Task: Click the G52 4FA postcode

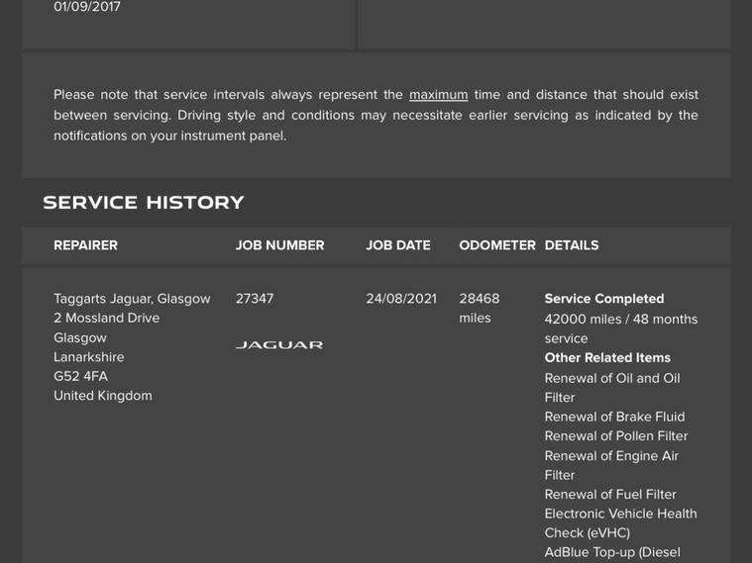Action: point(80,376)
